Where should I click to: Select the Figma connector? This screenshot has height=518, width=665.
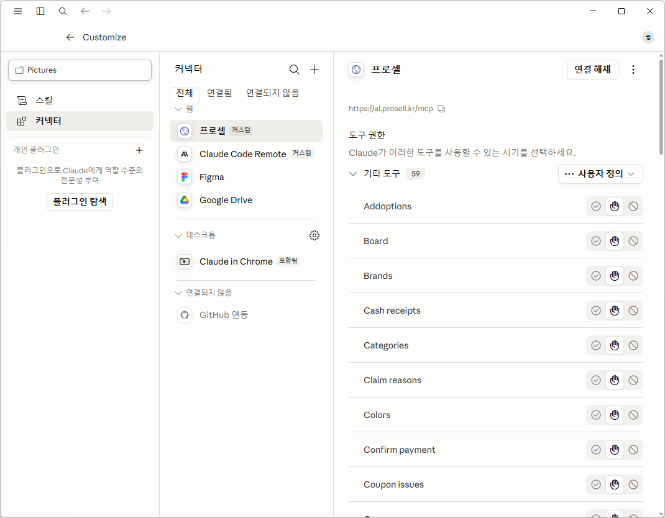pos(246,177)
